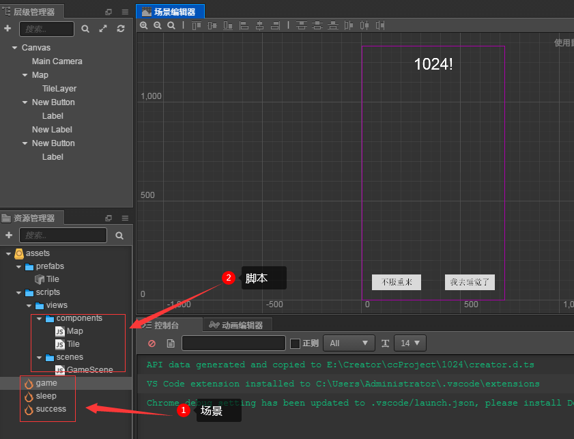Screen dimensions: 574x439
Task: Create new asset with plus button
Action: tap(9, 235)
